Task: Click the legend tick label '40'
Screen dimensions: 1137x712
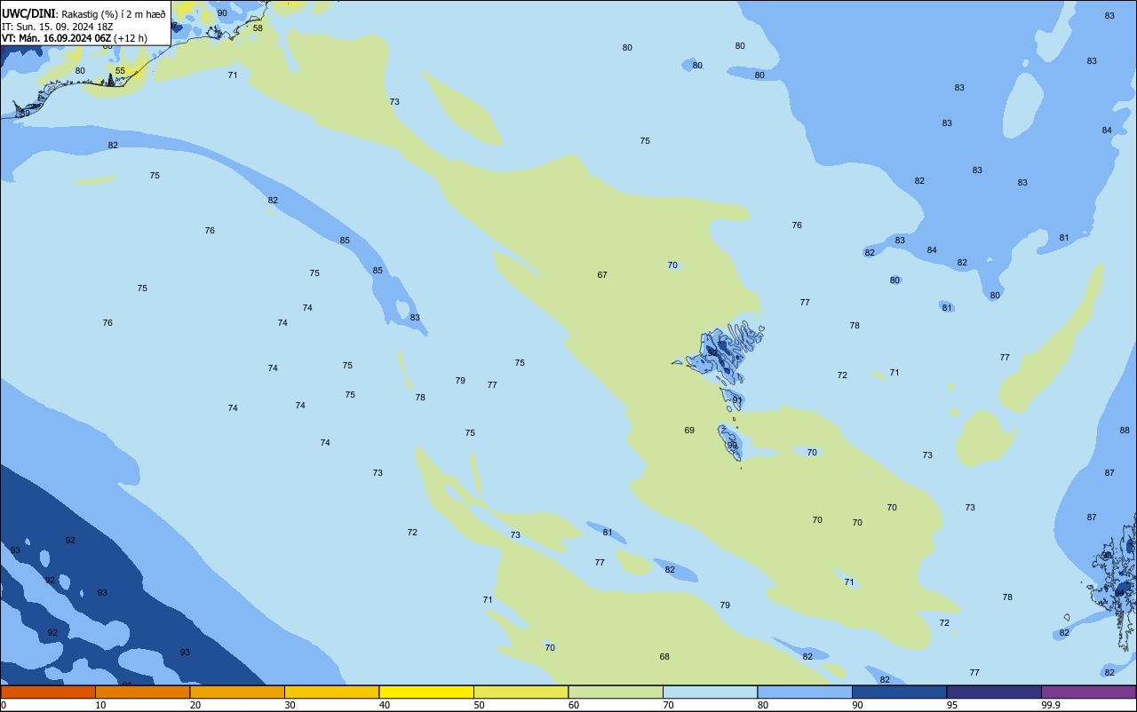Action: click(385, 705)
